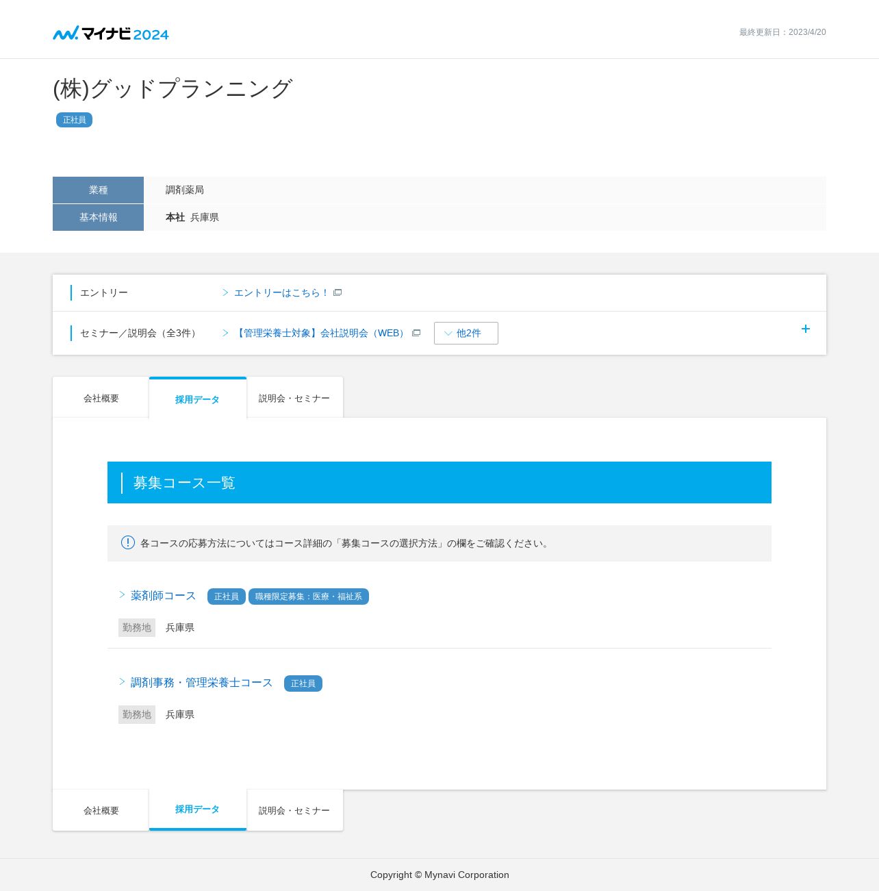Click 勤務地 label under 薬剤師コース
Viewport: 879px width, 891px height.
[x=137, y=627]
